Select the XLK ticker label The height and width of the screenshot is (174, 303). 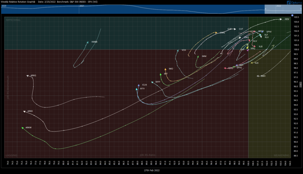pos(256,63)
